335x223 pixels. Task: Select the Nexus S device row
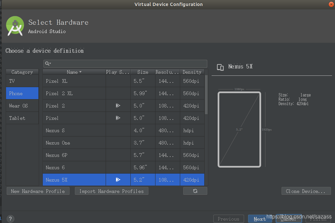pyautogui.click(x=123, y=131)
